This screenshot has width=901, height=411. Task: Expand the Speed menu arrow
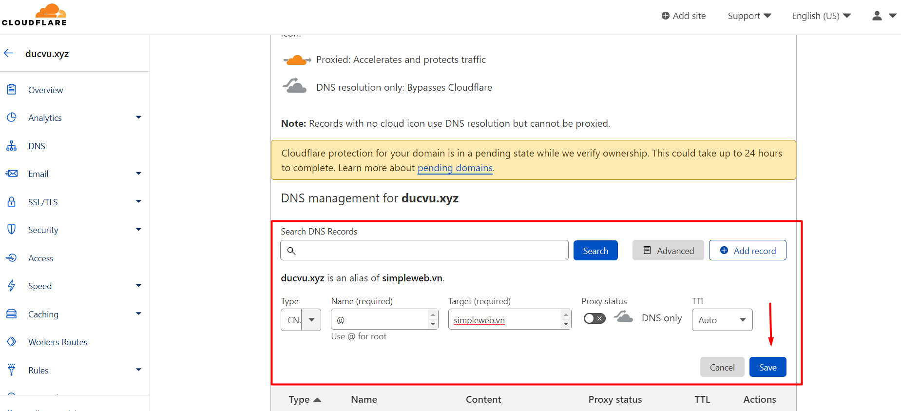click(x=138, y=285)
